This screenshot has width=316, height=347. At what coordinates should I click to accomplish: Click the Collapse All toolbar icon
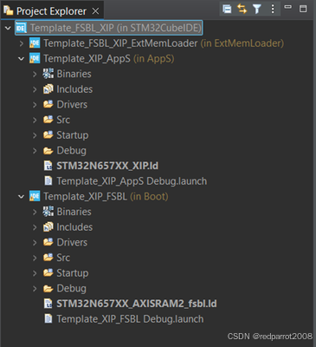(x=227, y=9)
